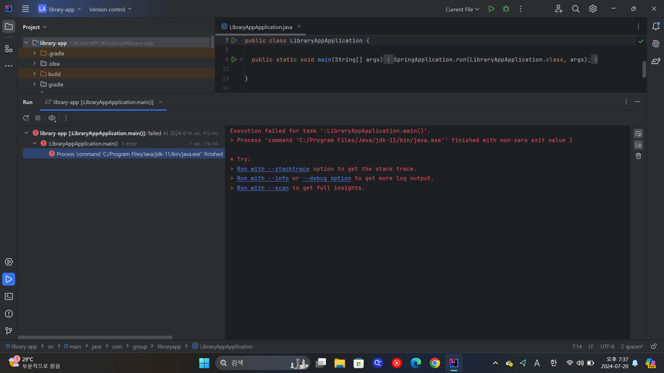Click the inspection green checkmark widget
664x373 pixels.
[x=641, y=41]
